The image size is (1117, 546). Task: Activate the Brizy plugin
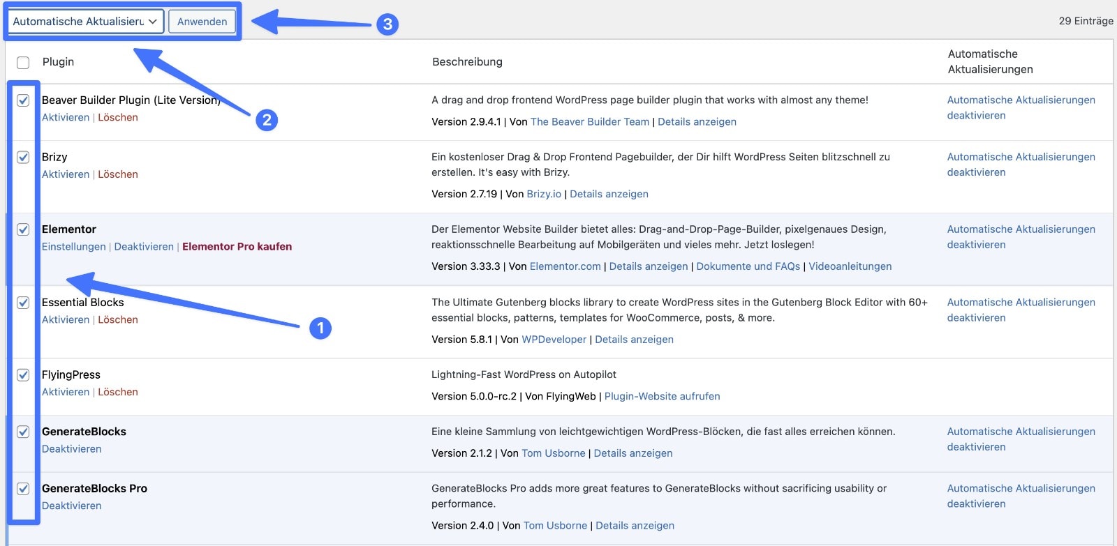pyautogui.click(x=66, y=174)
